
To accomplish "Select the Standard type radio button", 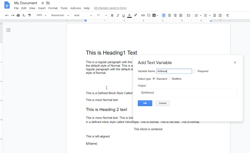I will pyautogui.click(x=154, y=79).
